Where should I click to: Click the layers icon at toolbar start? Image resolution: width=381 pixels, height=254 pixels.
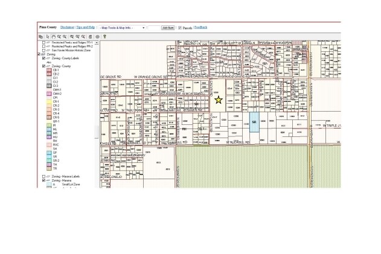pos(41,37)
